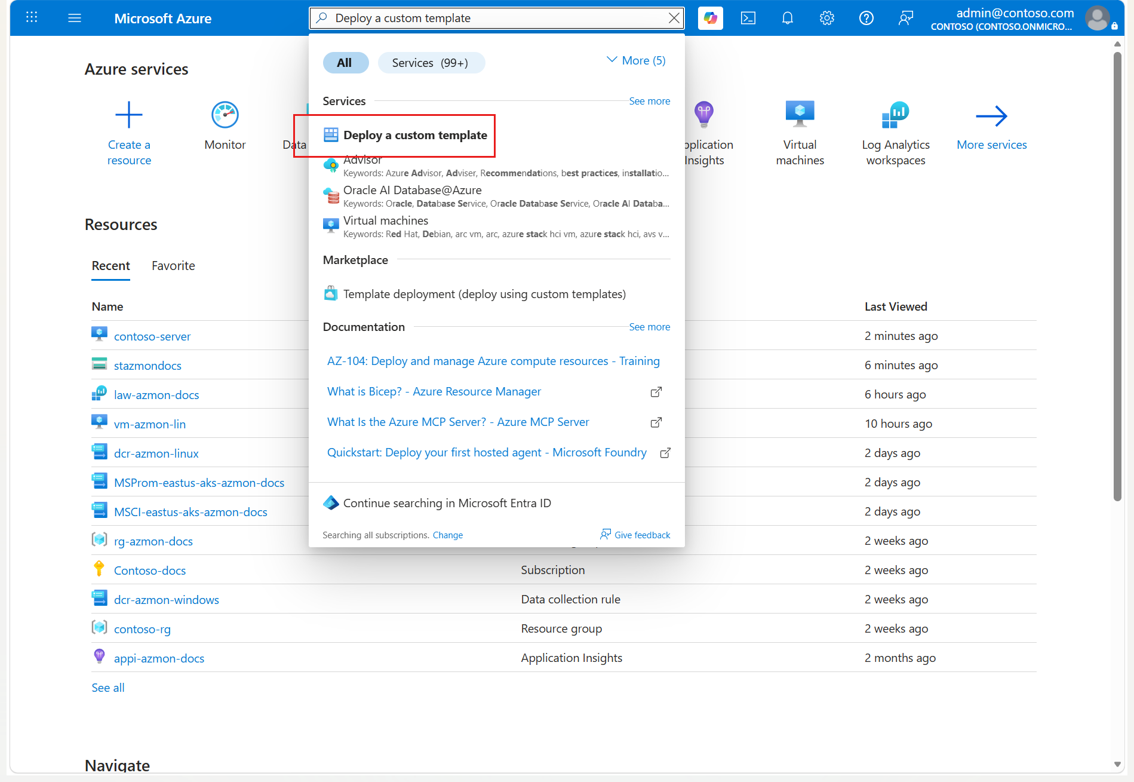Clear the search box with X
The height and width of the screenshot is (782, 1134).
pyautogui.click(x=674, y=18)
